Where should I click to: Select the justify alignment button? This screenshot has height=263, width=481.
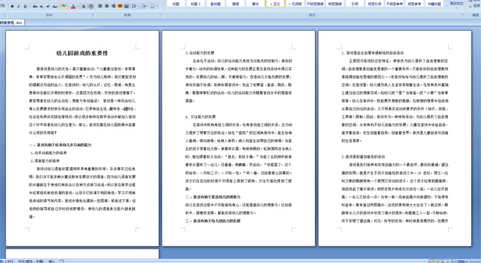point(120,6)
